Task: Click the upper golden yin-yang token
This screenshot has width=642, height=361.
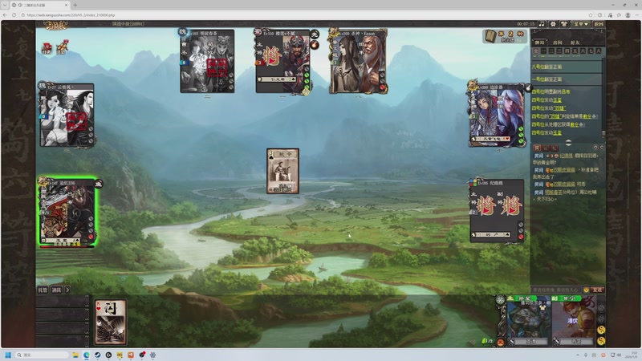Action: coord(601,330)
